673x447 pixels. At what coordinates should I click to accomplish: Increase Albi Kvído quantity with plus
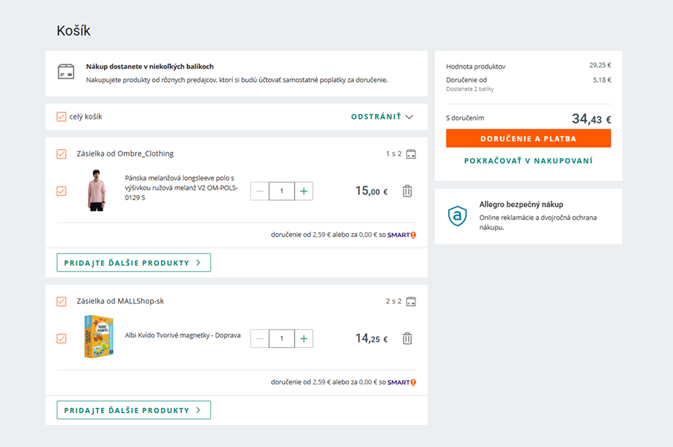(304, 339)
